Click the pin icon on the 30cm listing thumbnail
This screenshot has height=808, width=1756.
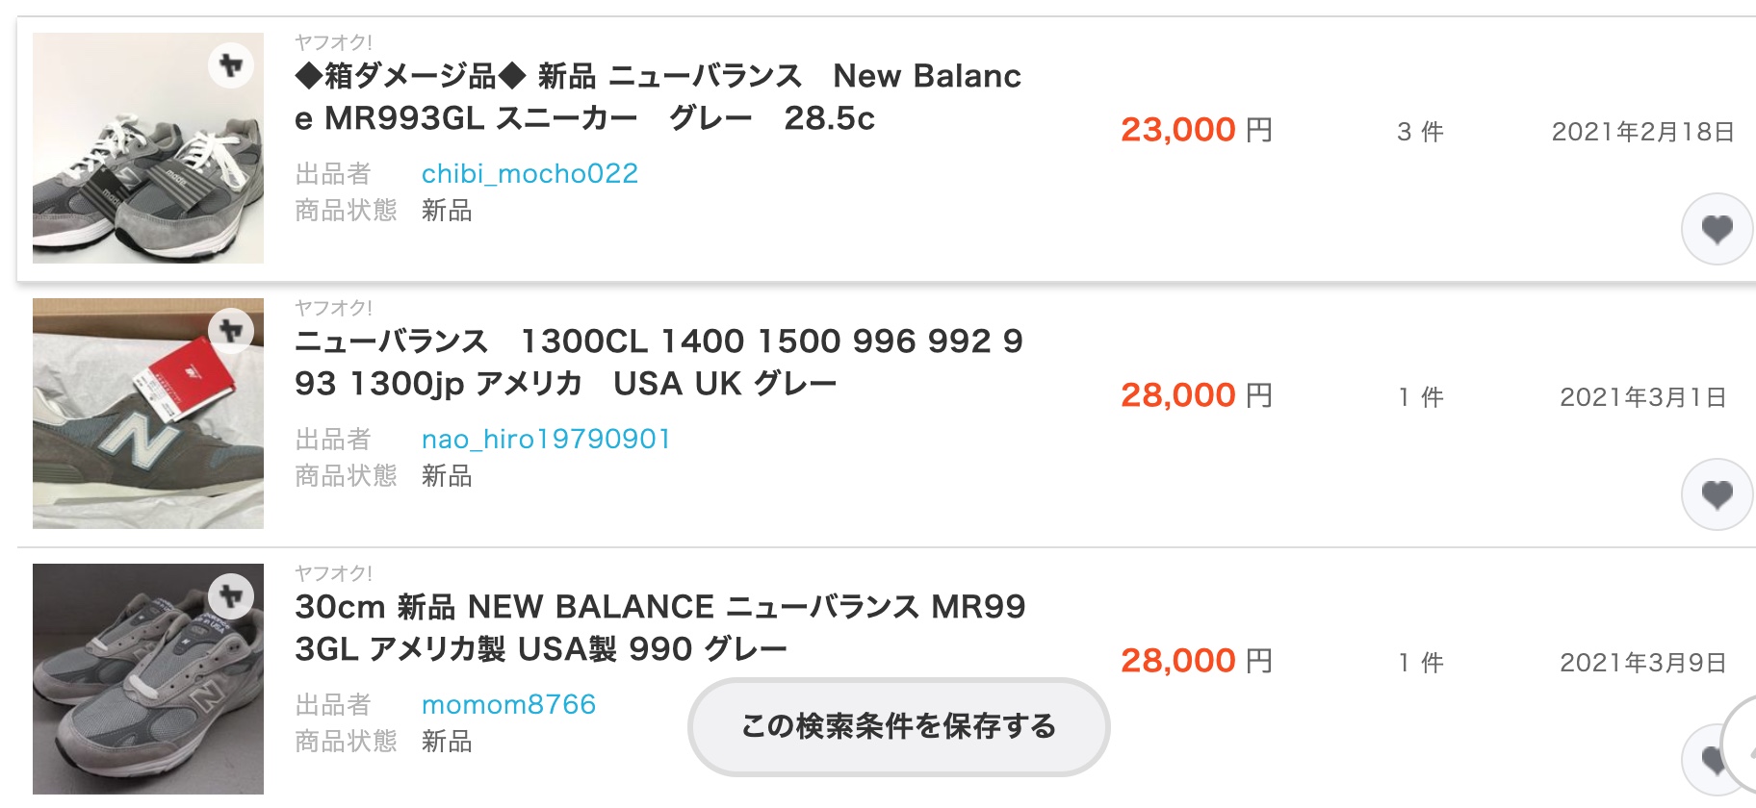[x=231, y=596]
